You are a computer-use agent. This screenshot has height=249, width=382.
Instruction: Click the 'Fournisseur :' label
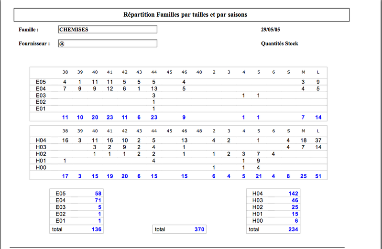tap(34, 43)
